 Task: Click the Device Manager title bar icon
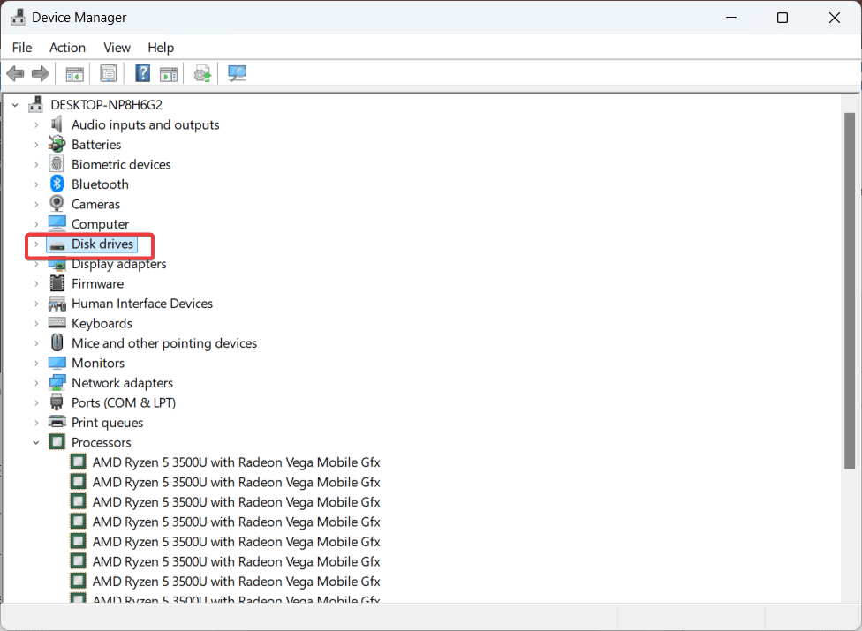click(18, 17)
